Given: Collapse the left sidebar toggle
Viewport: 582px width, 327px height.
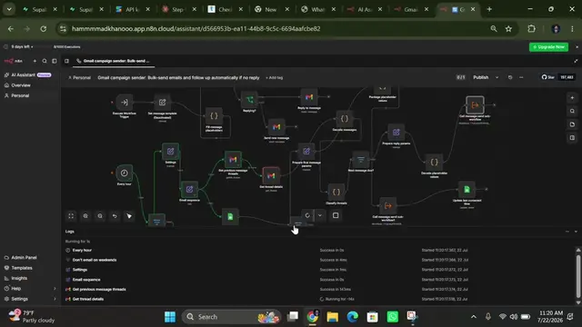Looking at the screenshot, I should point(55,61).
